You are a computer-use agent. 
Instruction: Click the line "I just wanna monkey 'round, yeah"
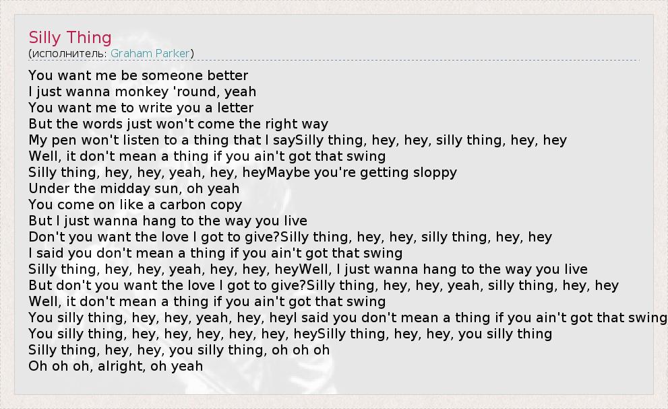click(x=142, y=91)
